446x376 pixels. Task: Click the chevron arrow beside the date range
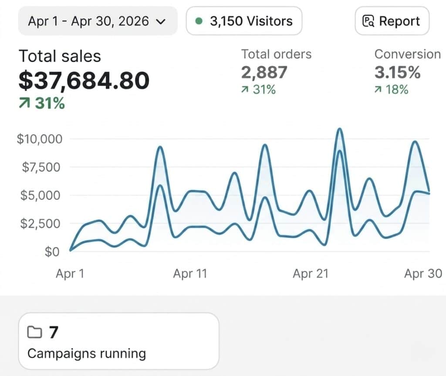click(161, 22)
